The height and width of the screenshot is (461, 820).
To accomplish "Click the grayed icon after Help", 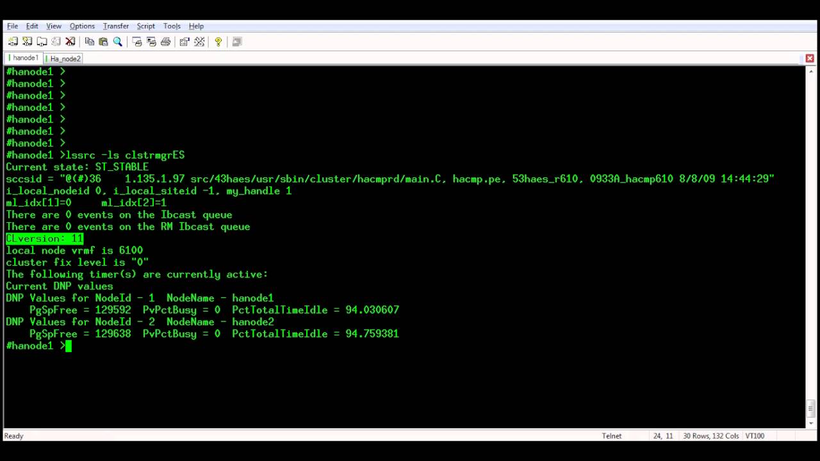I will (x=237, y=42).
